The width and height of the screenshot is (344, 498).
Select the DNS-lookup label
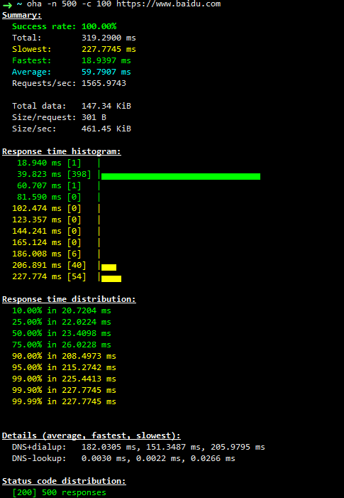click(x=39, y=459)
